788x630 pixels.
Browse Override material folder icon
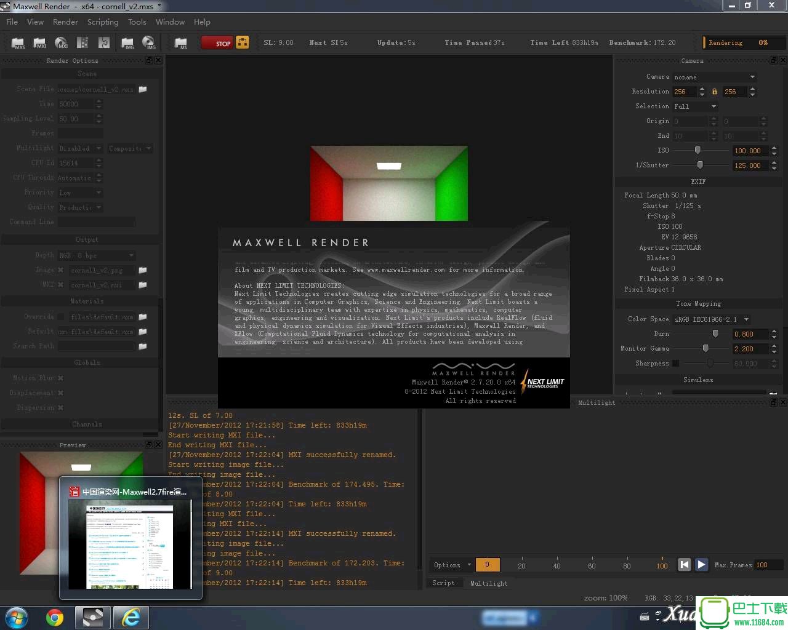point(143,317)
